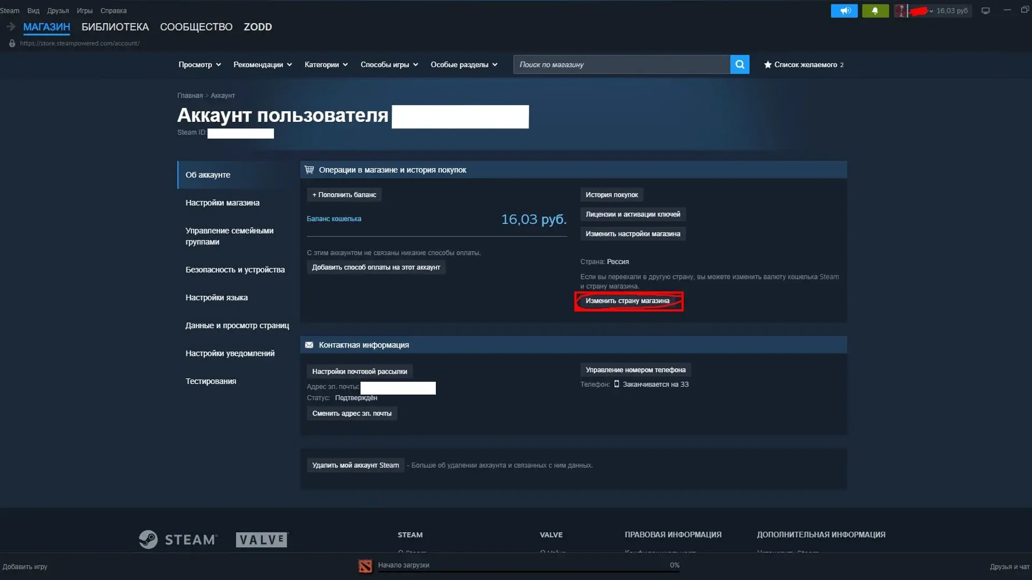
Task: Open Безопасность и устройства
Action: [235, 270]
